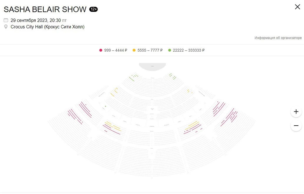Select the Crocus City Hall venue text
Viewport: 304px width, 194px height.
47,27
